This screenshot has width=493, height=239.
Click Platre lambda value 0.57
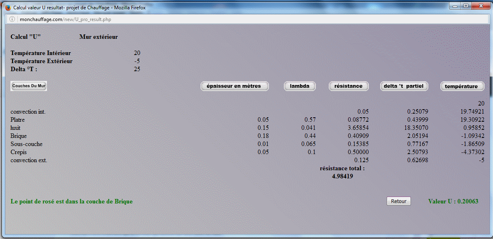click(x=310, y=120)
